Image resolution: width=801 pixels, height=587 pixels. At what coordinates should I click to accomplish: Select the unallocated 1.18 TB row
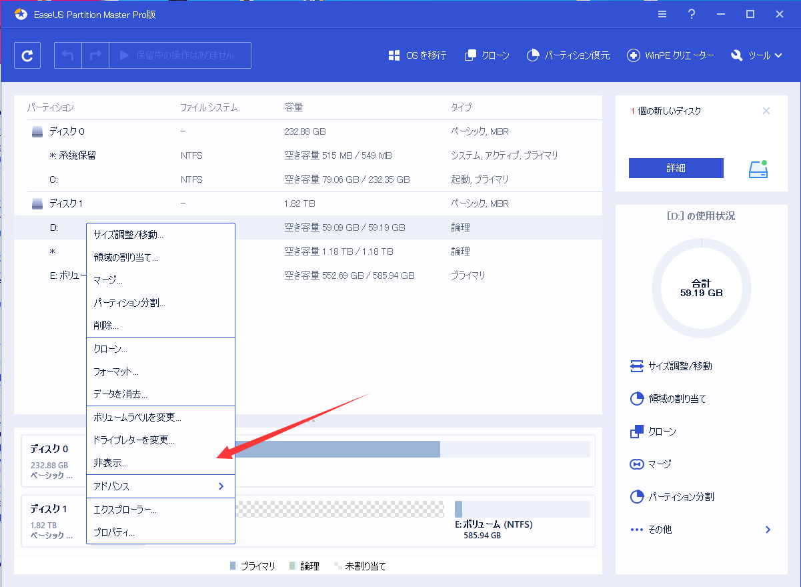click(307, 251)
